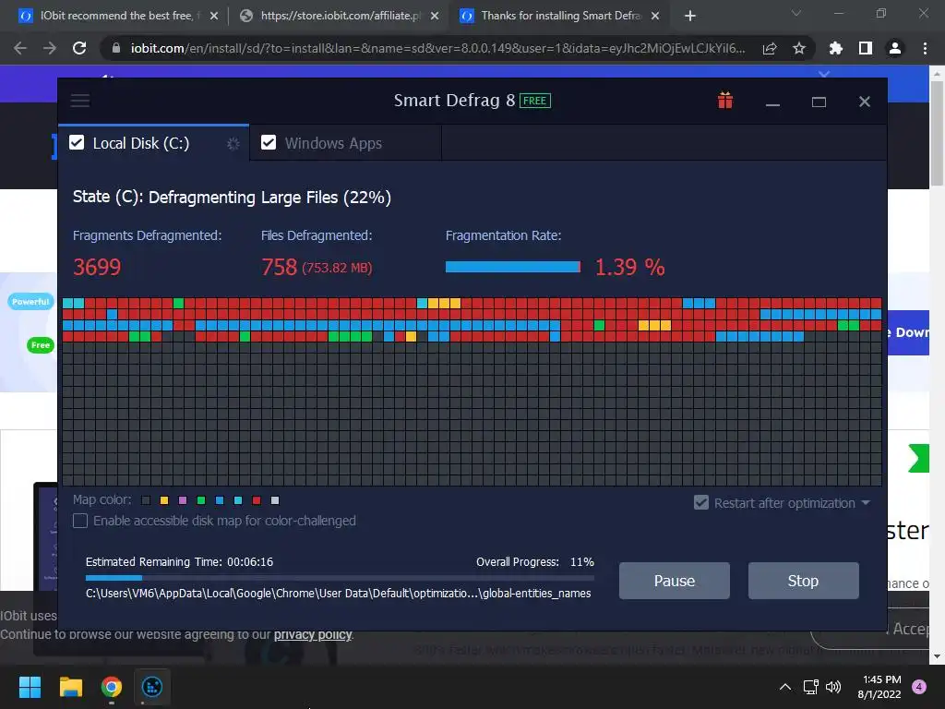This screenshot has height=709, width=945.
Task: Pick the purple map color swatch
Action: tap(183, 500)
